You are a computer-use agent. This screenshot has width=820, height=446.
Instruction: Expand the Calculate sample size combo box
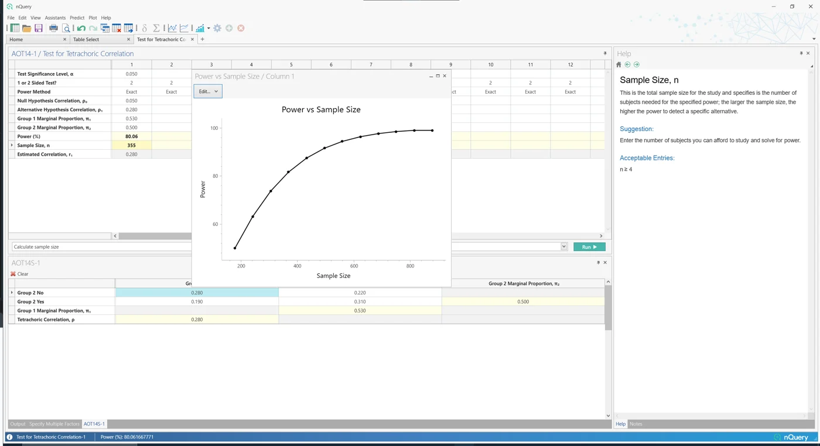tap(564, 247)
